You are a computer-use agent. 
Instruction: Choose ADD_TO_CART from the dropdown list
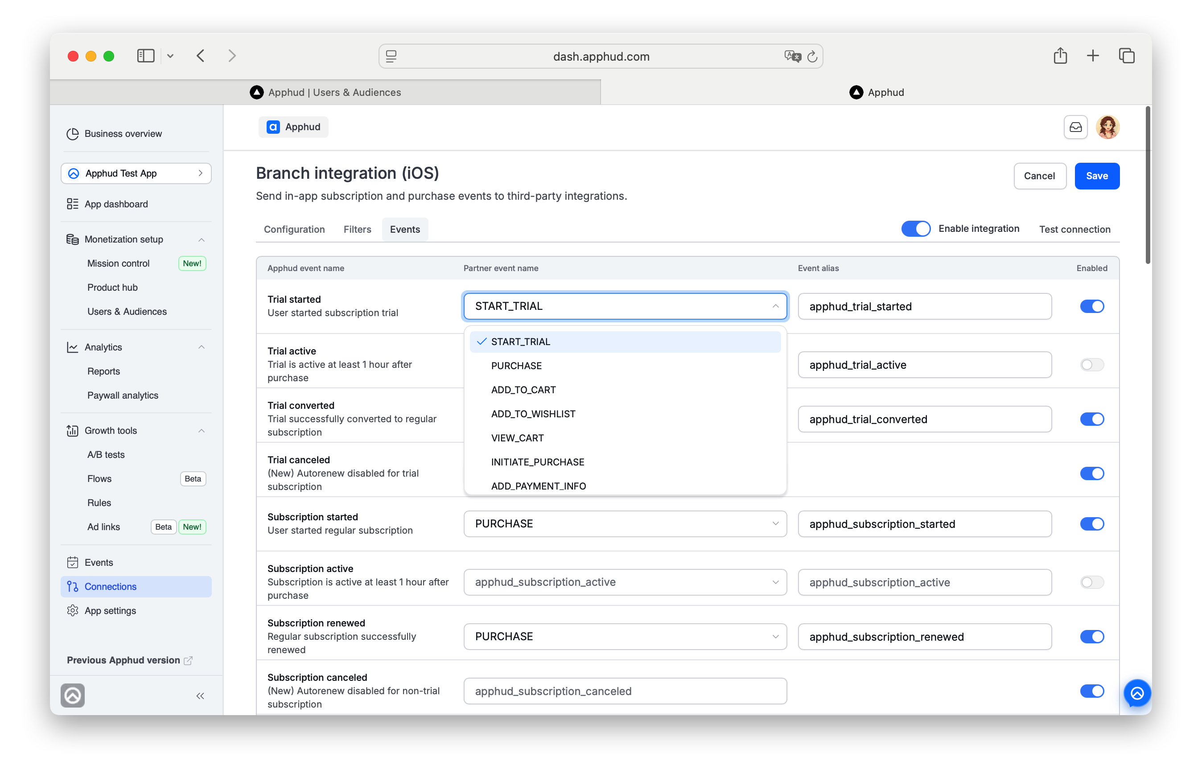point(625,390)
